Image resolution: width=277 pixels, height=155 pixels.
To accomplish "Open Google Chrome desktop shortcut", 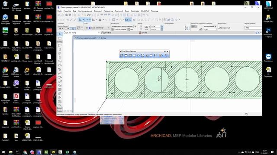I will (5, 72).
